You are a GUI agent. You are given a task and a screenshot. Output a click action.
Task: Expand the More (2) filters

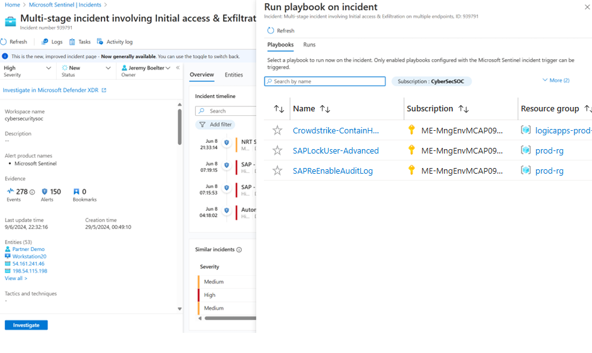tap(555, 81)
